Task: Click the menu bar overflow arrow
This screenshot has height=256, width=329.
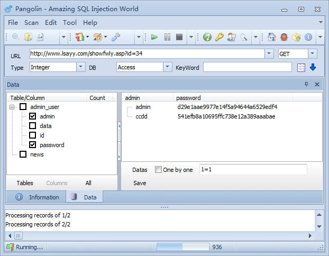Action: pyautogui.click(x=321, y=22)
